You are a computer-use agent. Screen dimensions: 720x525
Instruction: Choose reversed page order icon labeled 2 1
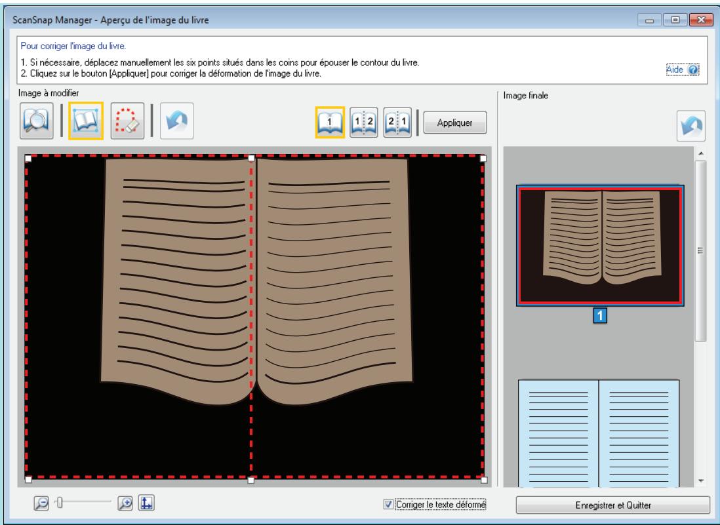[x=397, y=122]
